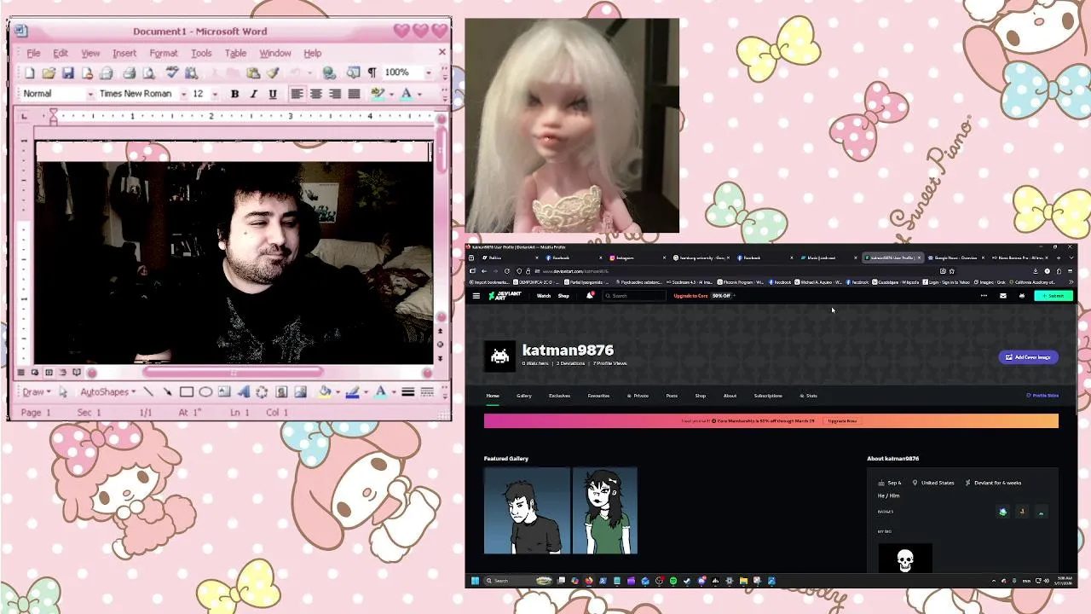Set Align Right in Word toolbar
This screenshot has height=614, width=1091.
[x=335, y=94]
